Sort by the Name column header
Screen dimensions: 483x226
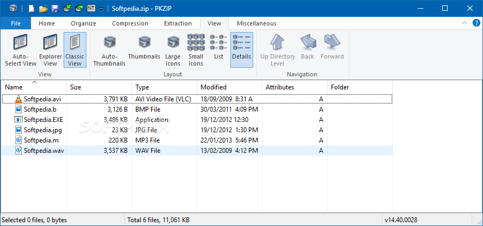[x=34, y=87]
